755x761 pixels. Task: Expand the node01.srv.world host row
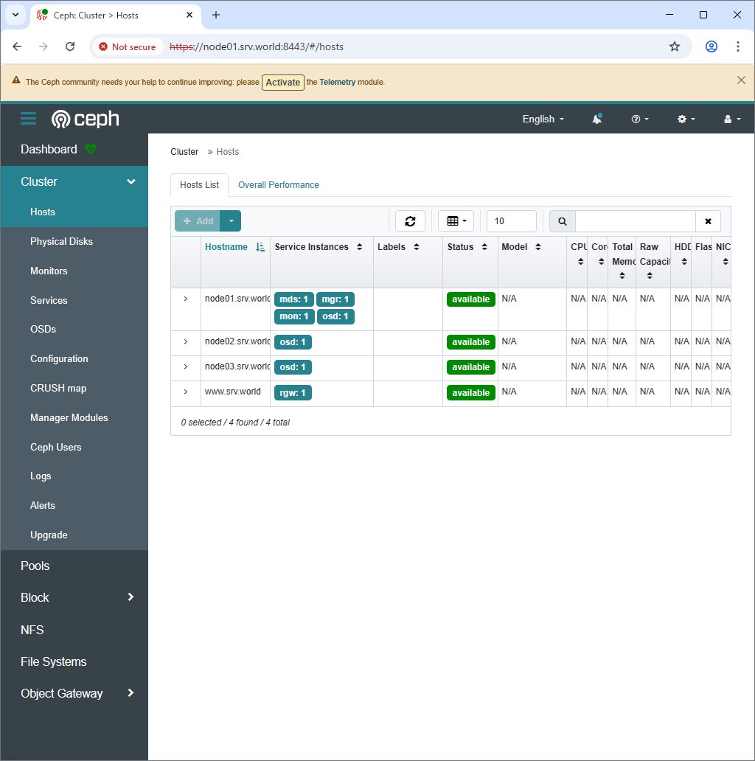coord(186,299)
